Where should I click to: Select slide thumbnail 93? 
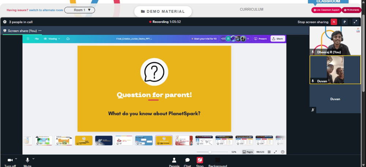click(x=44, y=140)
